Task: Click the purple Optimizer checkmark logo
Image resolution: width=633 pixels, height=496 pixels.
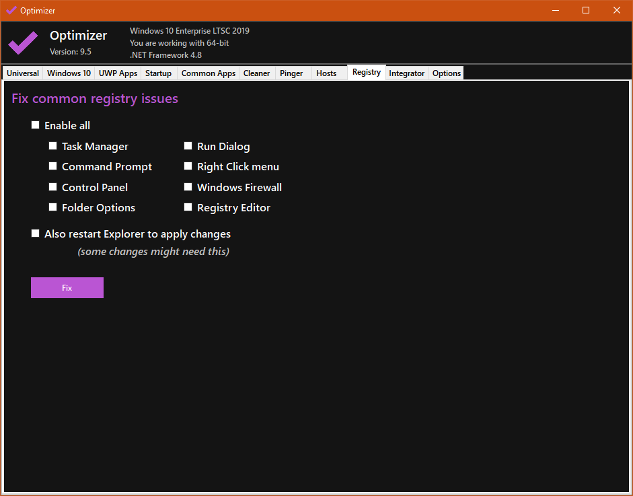Action: [x=23, y=42]
